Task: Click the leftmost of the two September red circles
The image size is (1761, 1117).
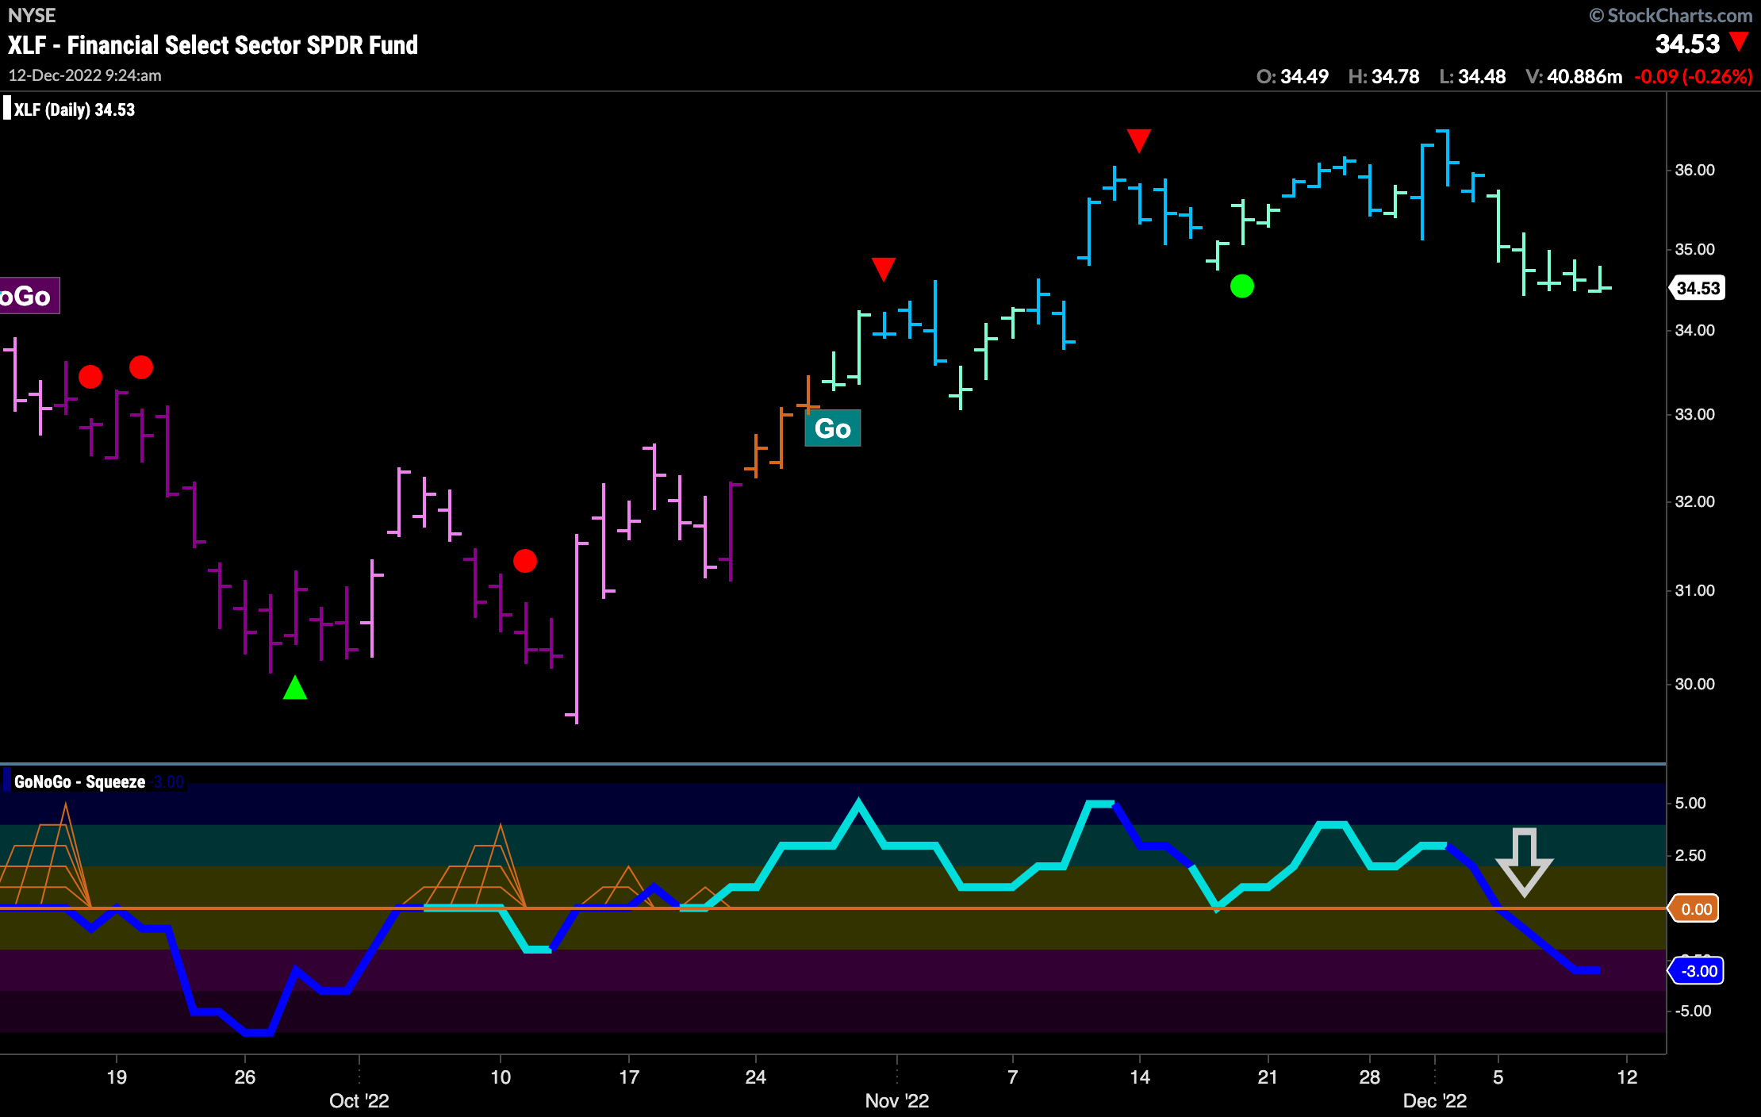Action: pyautogui.click(x=90, y=376)
